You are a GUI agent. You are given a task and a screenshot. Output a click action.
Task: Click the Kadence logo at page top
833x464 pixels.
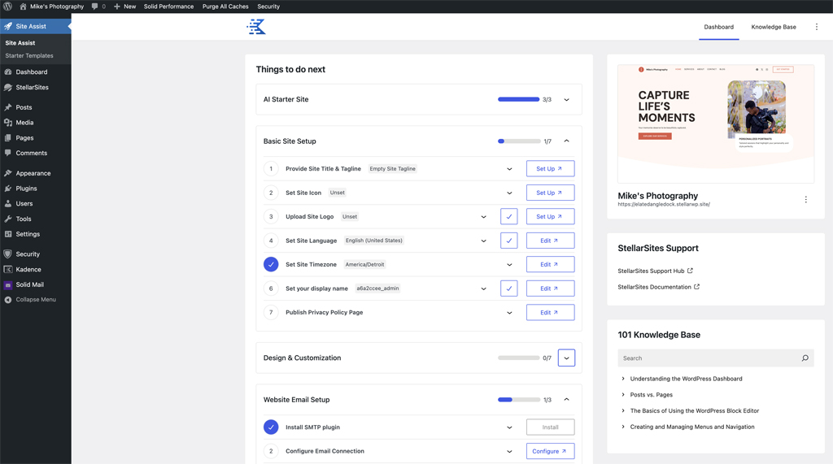[256, 27]
